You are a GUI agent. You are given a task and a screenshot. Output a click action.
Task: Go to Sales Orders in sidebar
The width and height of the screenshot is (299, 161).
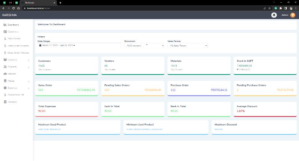coord(14,39)
